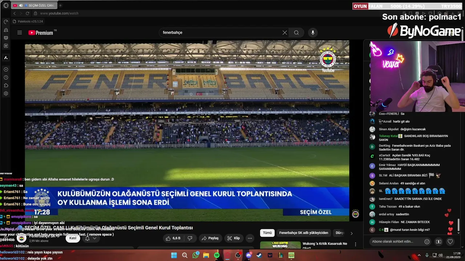The height and width of the screenshot is (261, 465).
Task: Open Spotify from the taskbar
Action: 217,255
